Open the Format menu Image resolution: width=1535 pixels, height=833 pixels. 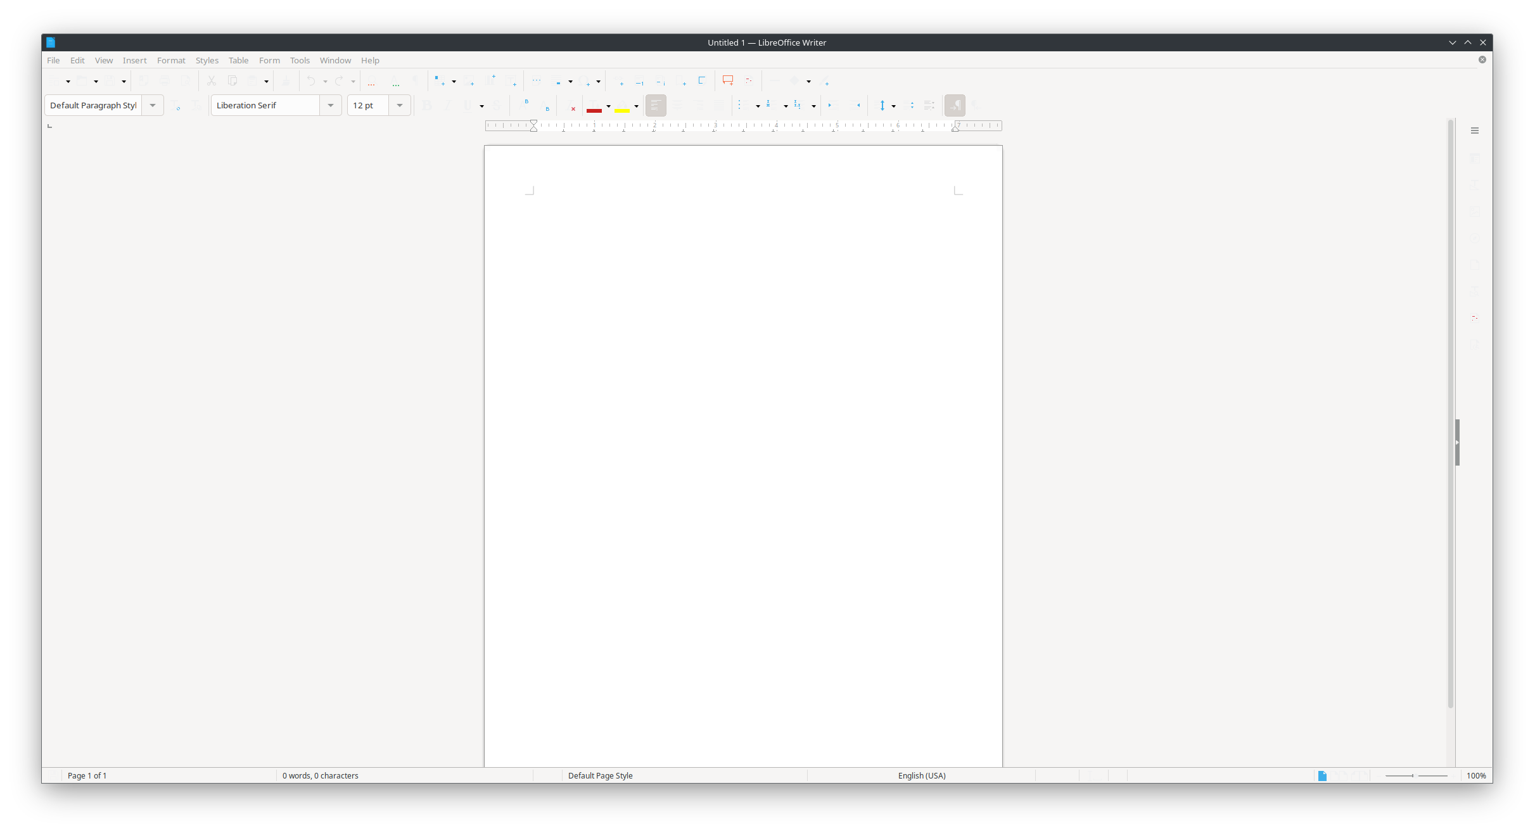click(x=171, y=60)
